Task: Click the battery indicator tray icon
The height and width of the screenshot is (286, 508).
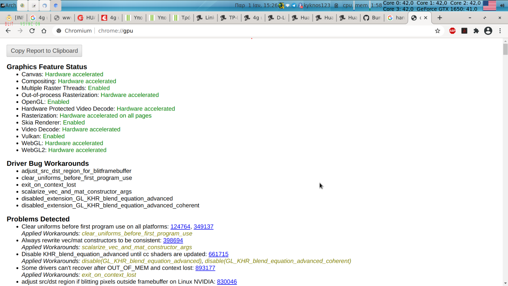Action: pos(336,5)
